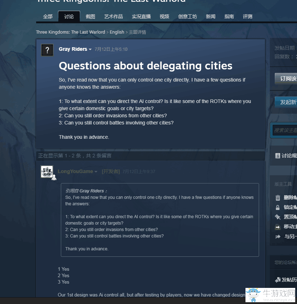The width and height of the screenshot is (297, 304).
Task: Click the 发帖日期 label in sidebar
Action: point(284,48)
